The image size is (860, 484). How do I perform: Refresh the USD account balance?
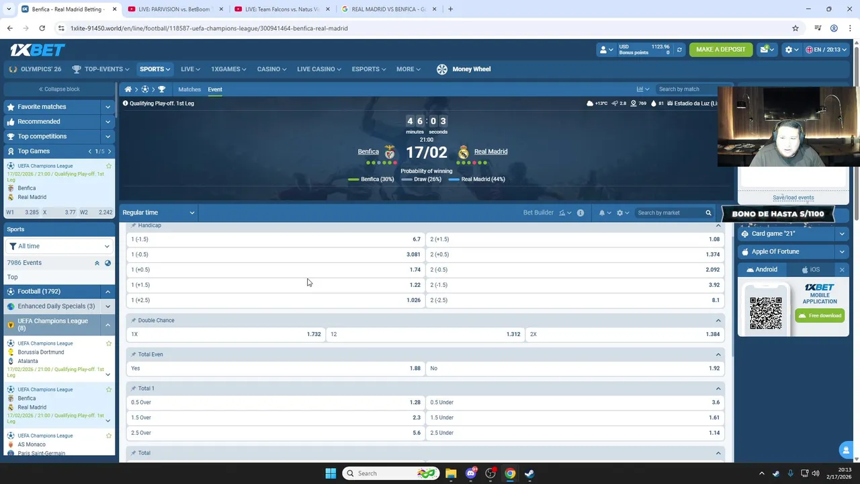click(x=679, y=50)
